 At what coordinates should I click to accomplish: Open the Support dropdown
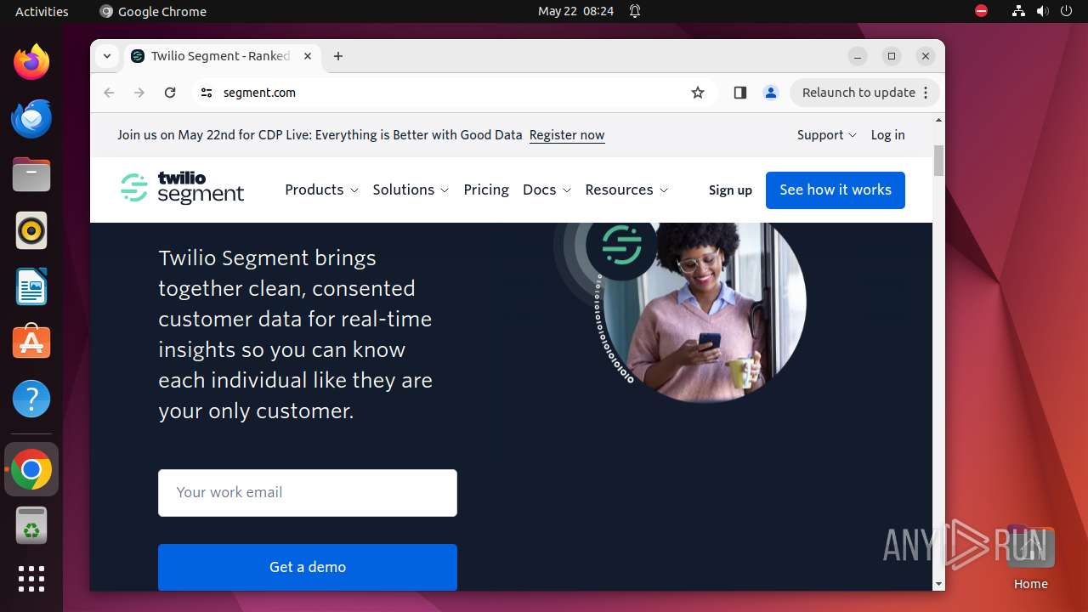click(827, 135)
